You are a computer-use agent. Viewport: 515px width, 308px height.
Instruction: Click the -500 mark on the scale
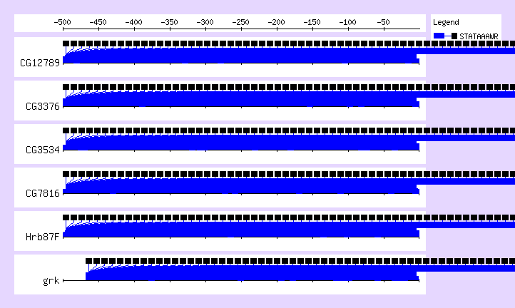click(63, 23)
